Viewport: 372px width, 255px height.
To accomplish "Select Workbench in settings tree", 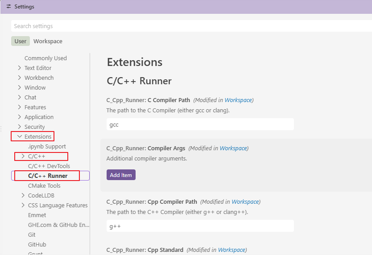I will [39, 78].
